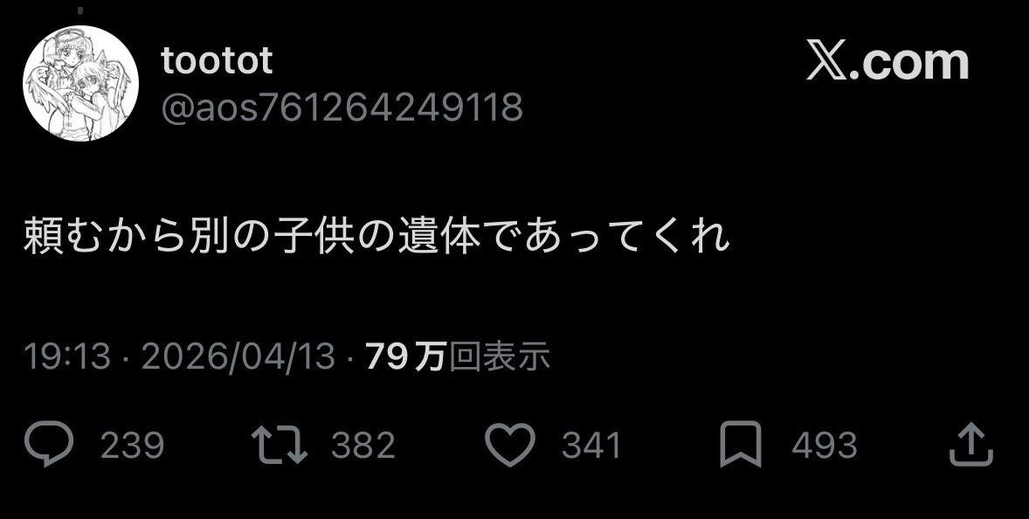Image resolution: width=1029 pixels, height=519 pixels.
Task: Click the 2026/04/13 post date
Action: (x=238, y=357)
